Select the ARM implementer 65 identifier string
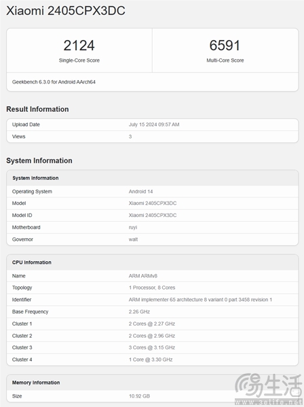Image resolution: width=304 pixels, height=407 pixels. pyautogui.click(x=200, y=300)
